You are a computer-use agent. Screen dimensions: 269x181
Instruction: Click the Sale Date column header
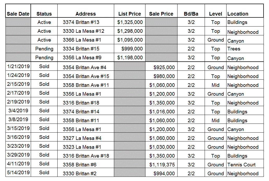click(18, 14)
